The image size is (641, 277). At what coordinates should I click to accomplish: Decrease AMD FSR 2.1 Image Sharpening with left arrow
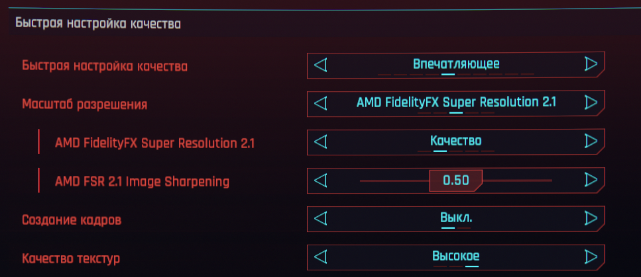tap(321, 180)
